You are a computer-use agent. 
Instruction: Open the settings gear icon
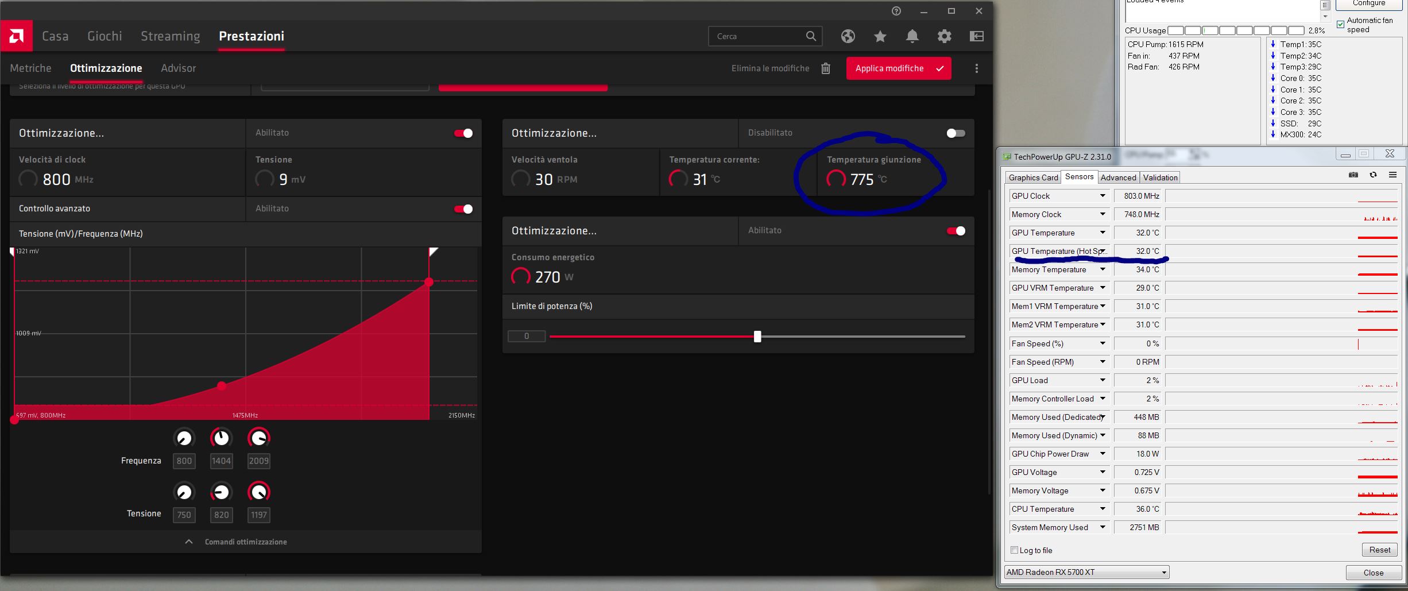pos(945,36)
